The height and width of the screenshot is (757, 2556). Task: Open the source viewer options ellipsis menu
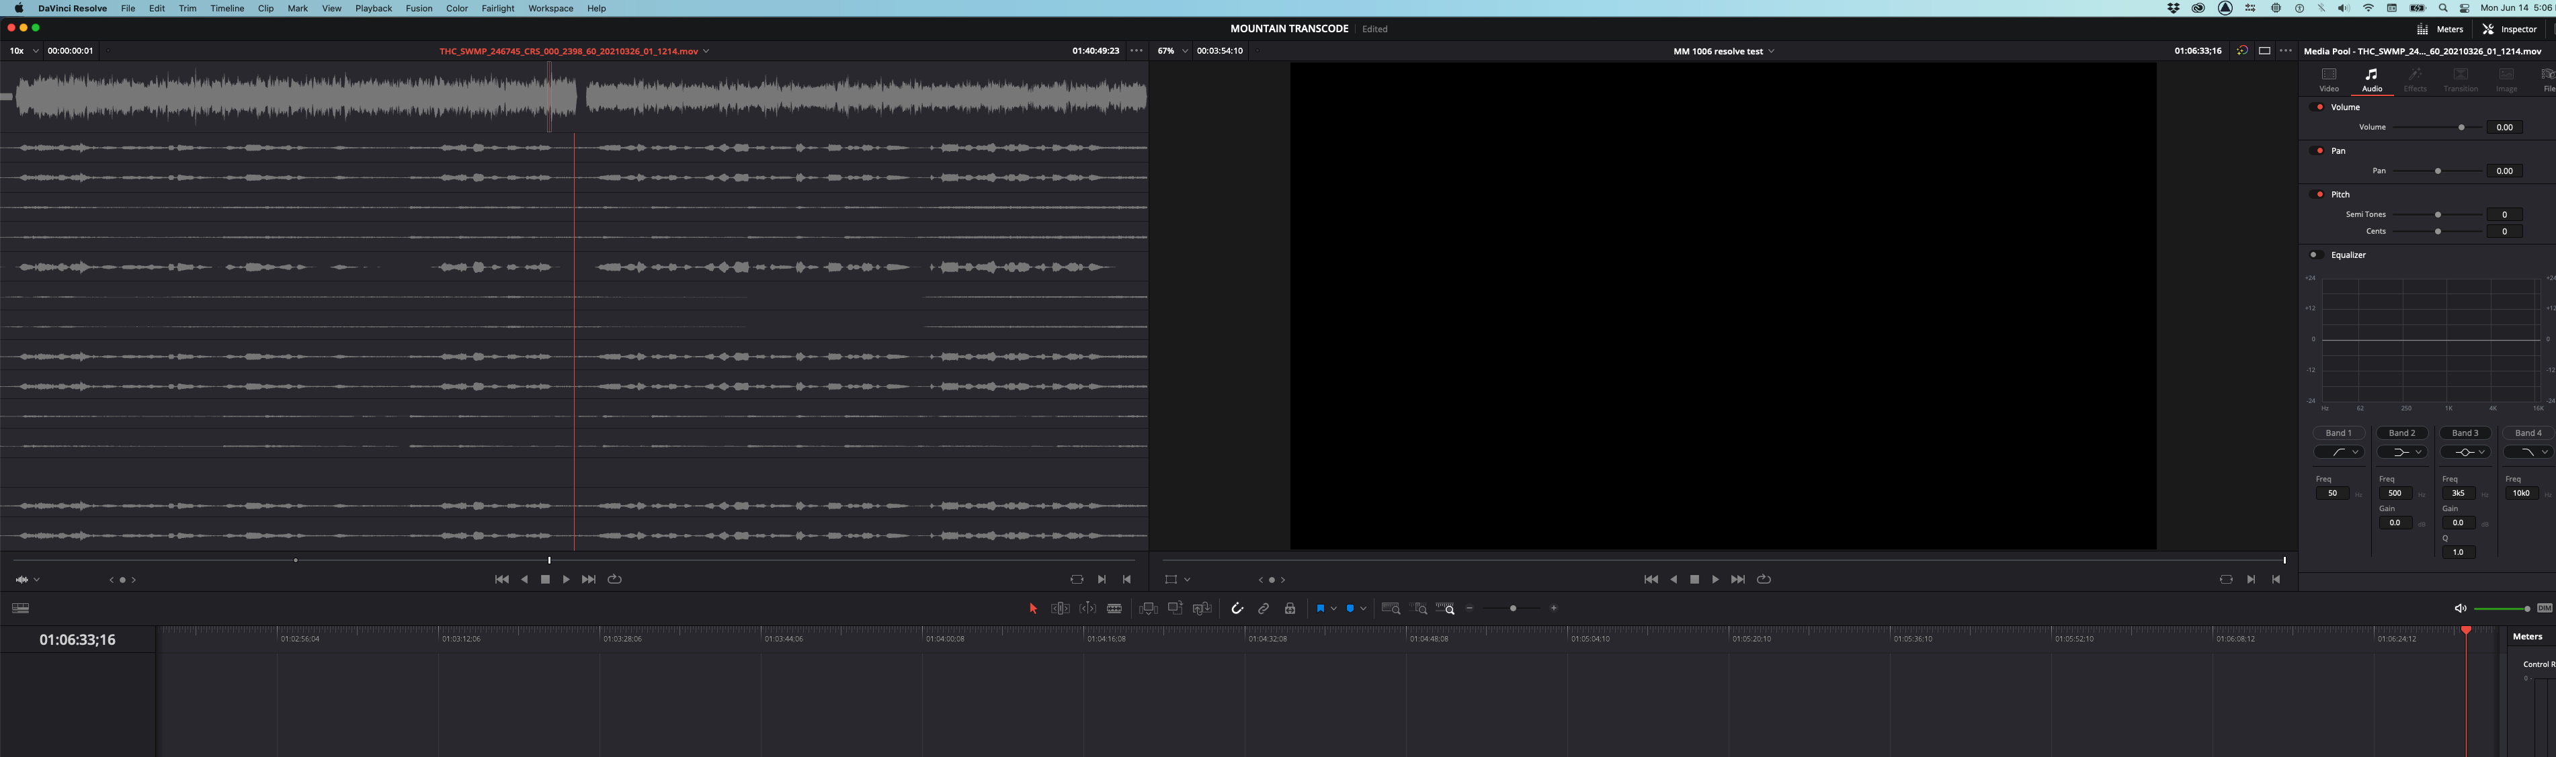(1136, 50)
